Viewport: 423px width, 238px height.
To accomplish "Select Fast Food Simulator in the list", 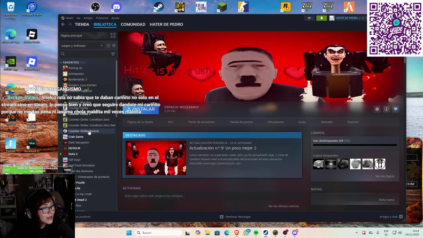I will pos(82,165).
